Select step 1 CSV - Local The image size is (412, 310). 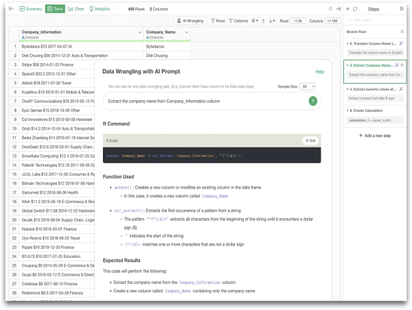pyautogui.click(x=359, y=20)
